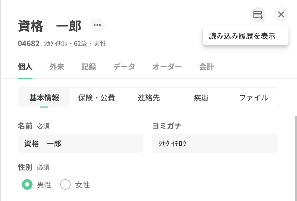
Task: Click the 名前 input field
Action: [81, 143]
